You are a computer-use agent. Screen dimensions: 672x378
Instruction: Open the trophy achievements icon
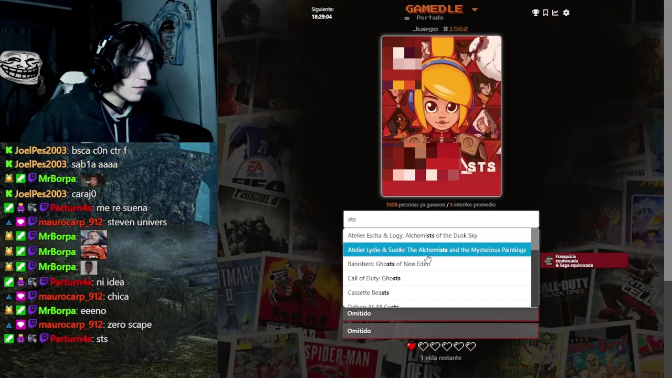(x=535, y=13)
